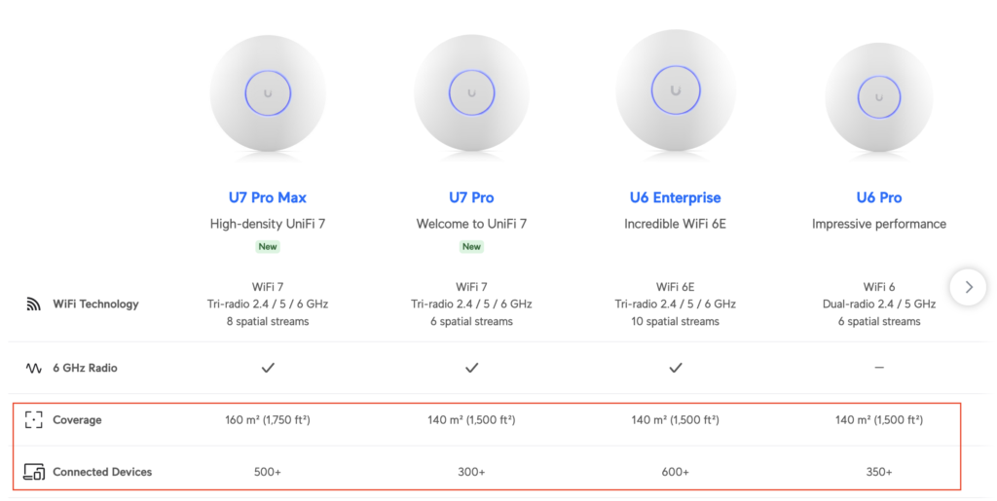
Task: Select the U6 Enterprise access point image
Action: click(x=676, y=90)
